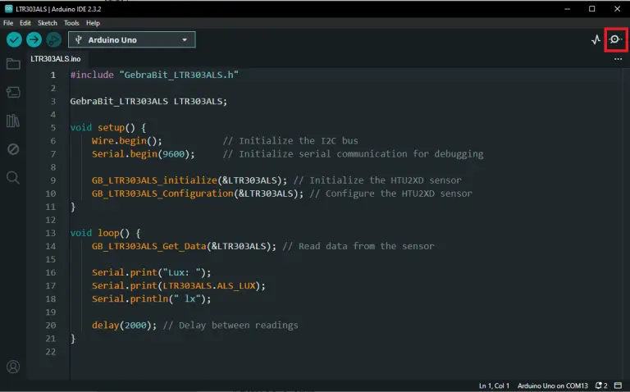Open the Library Manager sidebar

[x=13, y=121]
